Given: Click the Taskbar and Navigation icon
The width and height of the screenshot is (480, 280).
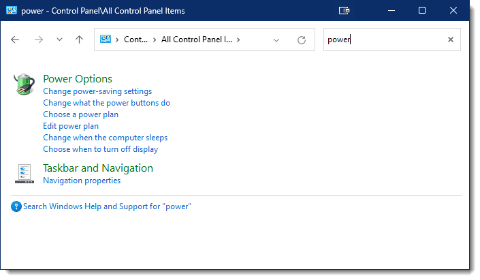Looking at the screenshot, I should 25,174.
